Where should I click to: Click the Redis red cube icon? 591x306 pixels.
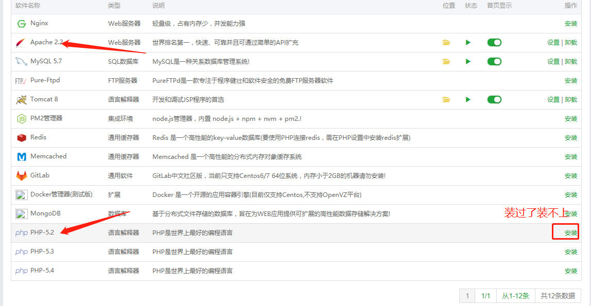22,138
